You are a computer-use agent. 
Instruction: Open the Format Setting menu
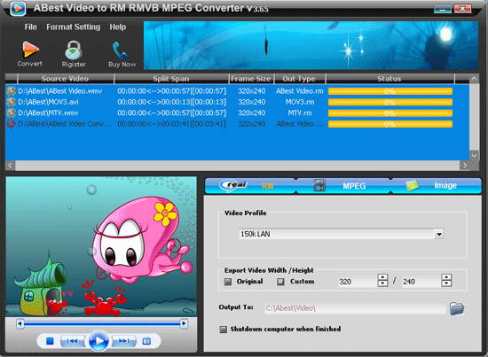point(73,27)
